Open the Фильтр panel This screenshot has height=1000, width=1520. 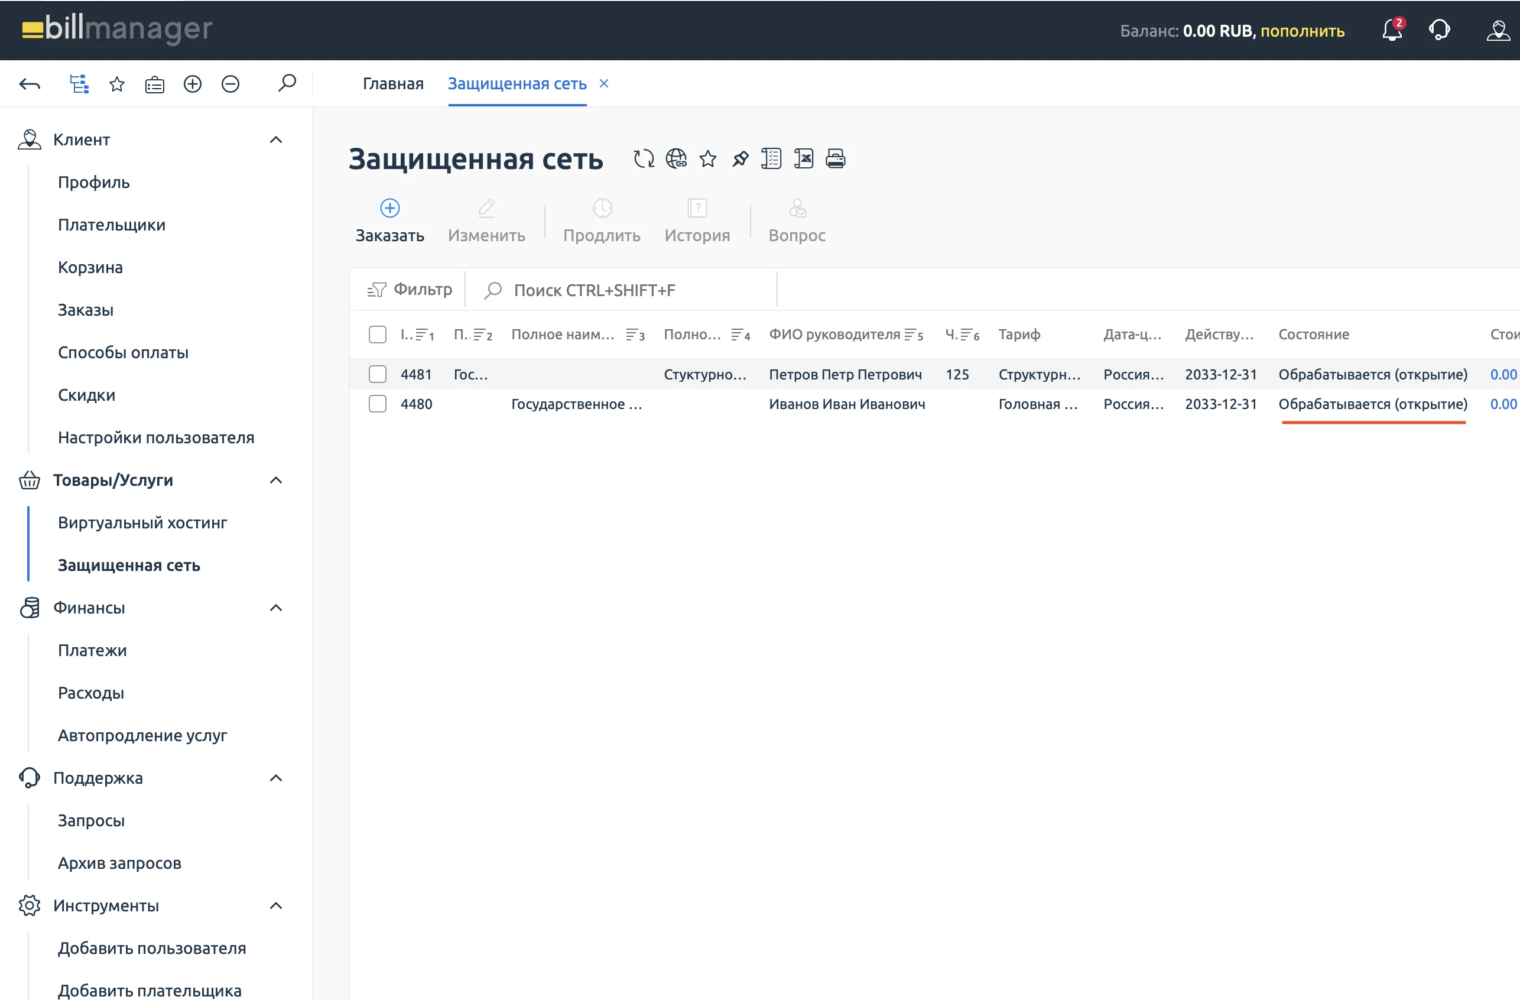tap(410, 289)
